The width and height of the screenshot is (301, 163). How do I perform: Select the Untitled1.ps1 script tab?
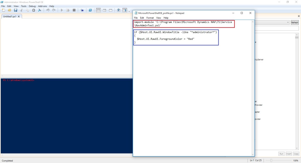[x=10, y=16]
